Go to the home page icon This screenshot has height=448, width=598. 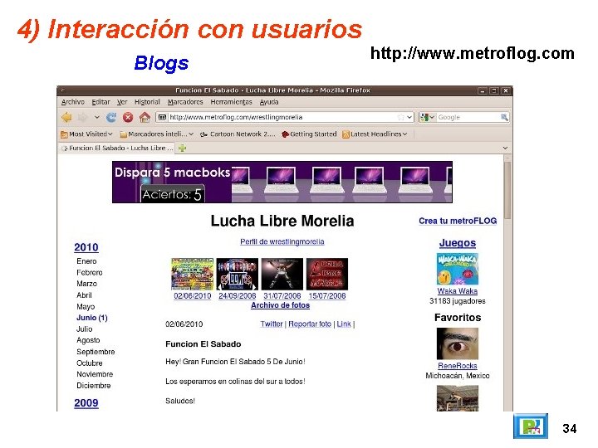(x=145, y=117)
